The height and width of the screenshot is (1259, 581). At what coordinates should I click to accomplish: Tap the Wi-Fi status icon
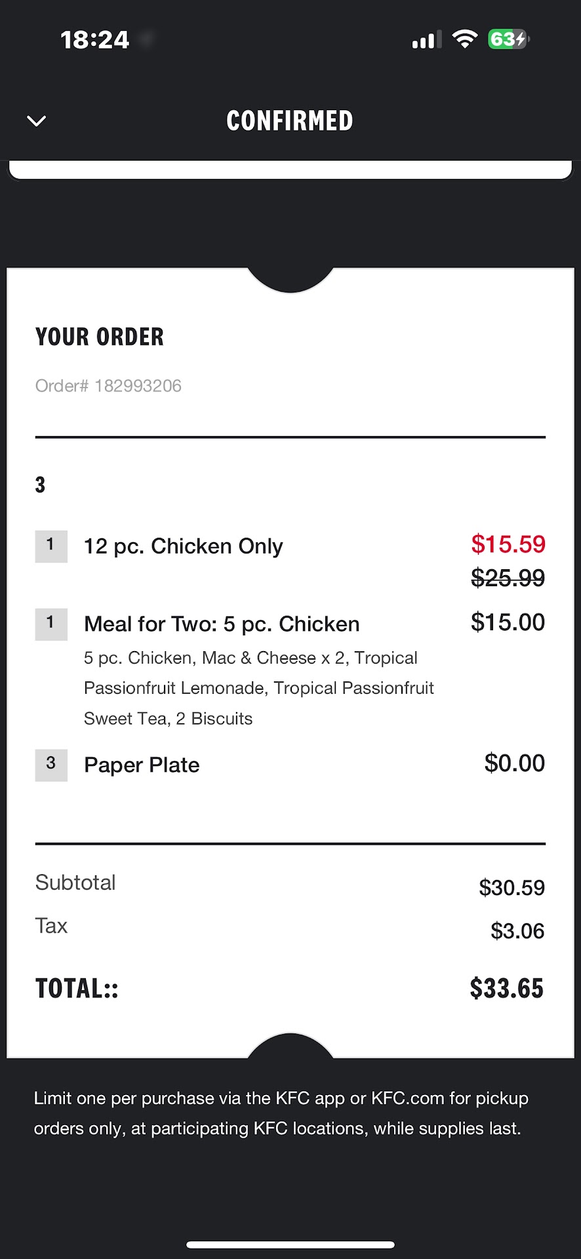[465, 39]
